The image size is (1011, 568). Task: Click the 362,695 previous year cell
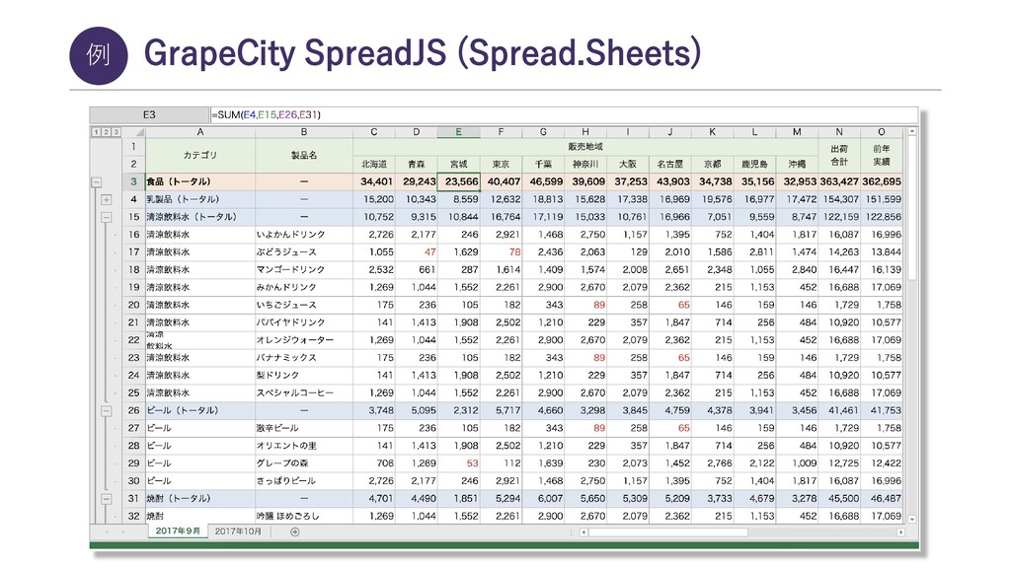[882, 181]
